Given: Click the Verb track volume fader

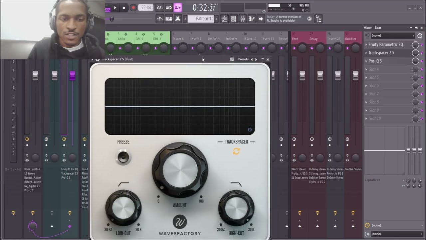Looking at the screenshot, I should [302, 76].
